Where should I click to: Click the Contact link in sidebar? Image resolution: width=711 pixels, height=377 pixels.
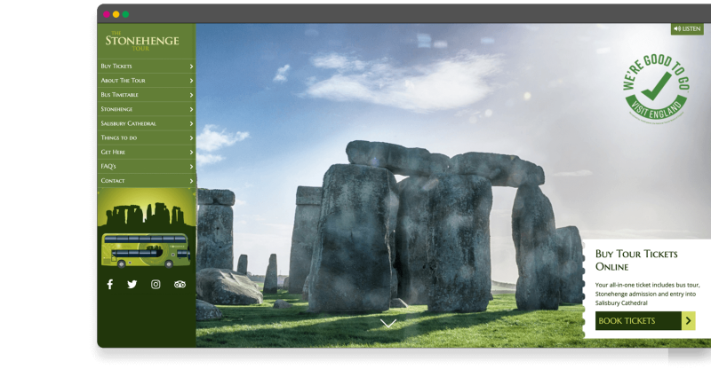tap(113, 180)
